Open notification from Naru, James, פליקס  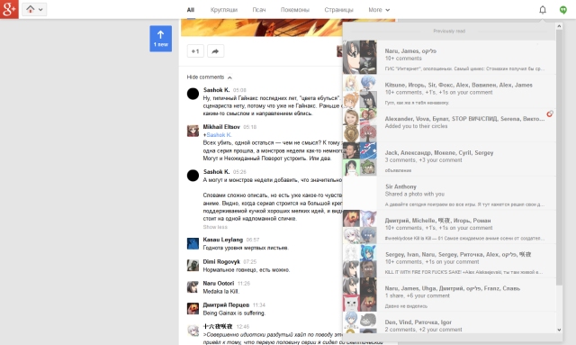point(449,58)
